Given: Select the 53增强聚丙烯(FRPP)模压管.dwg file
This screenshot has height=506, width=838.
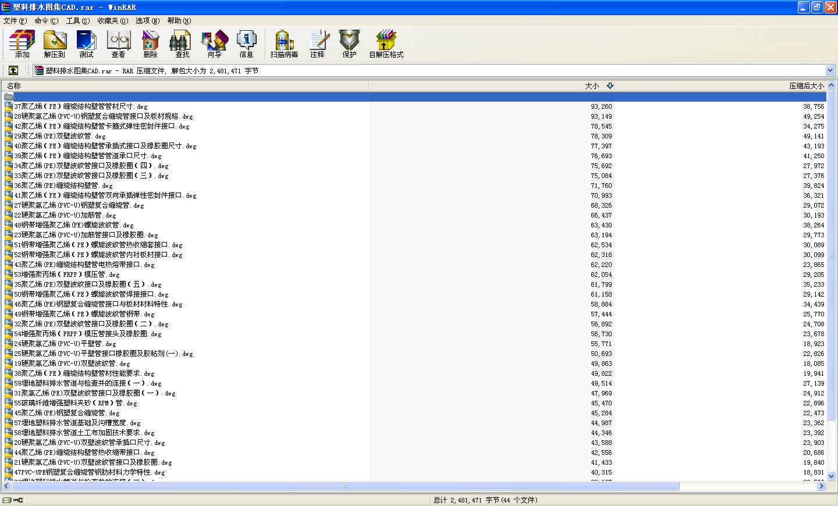Looking at the screenshot, I should point(67,275).
